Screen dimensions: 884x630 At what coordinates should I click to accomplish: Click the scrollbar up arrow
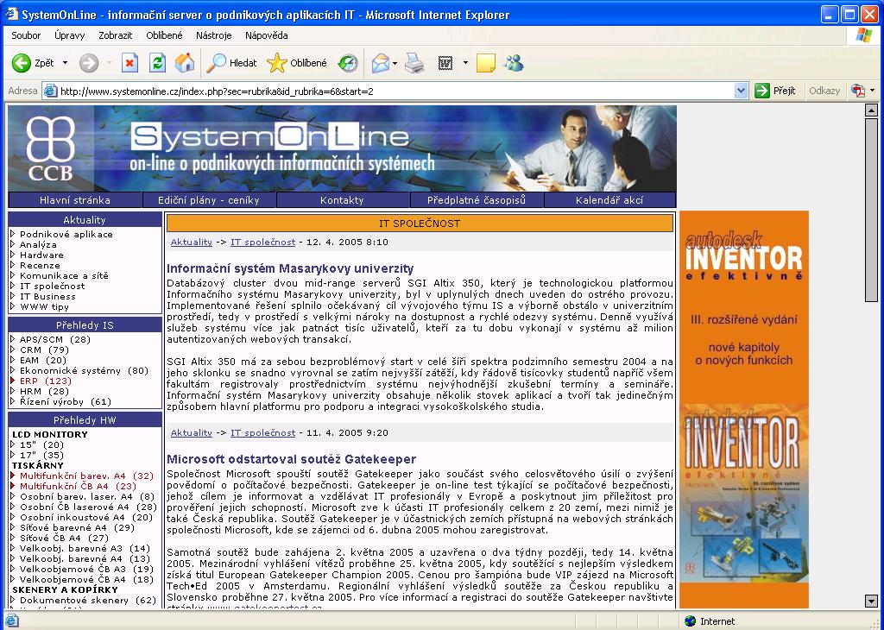tap(871, 110)
